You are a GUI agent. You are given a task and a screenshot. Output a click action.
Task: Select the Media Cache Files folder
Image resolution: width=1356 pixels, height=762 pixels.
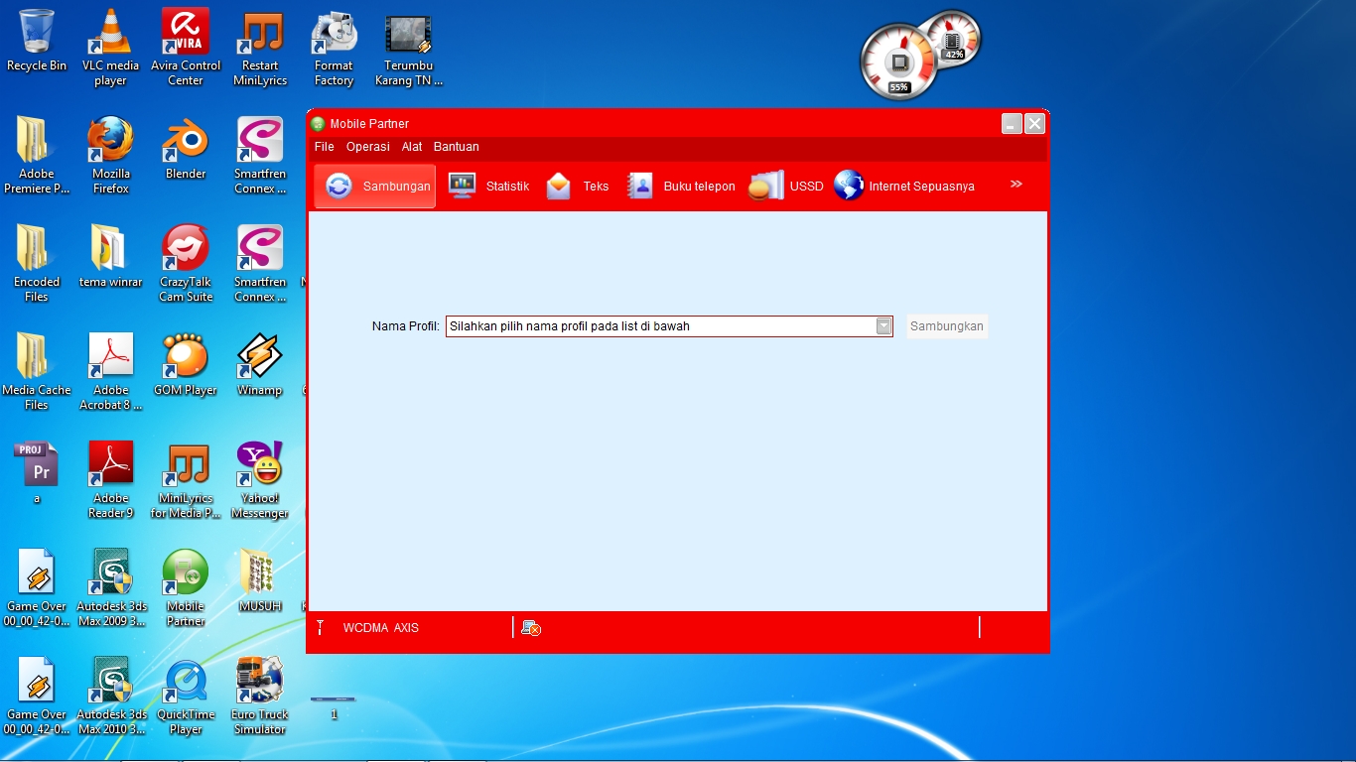pos(37,372)
